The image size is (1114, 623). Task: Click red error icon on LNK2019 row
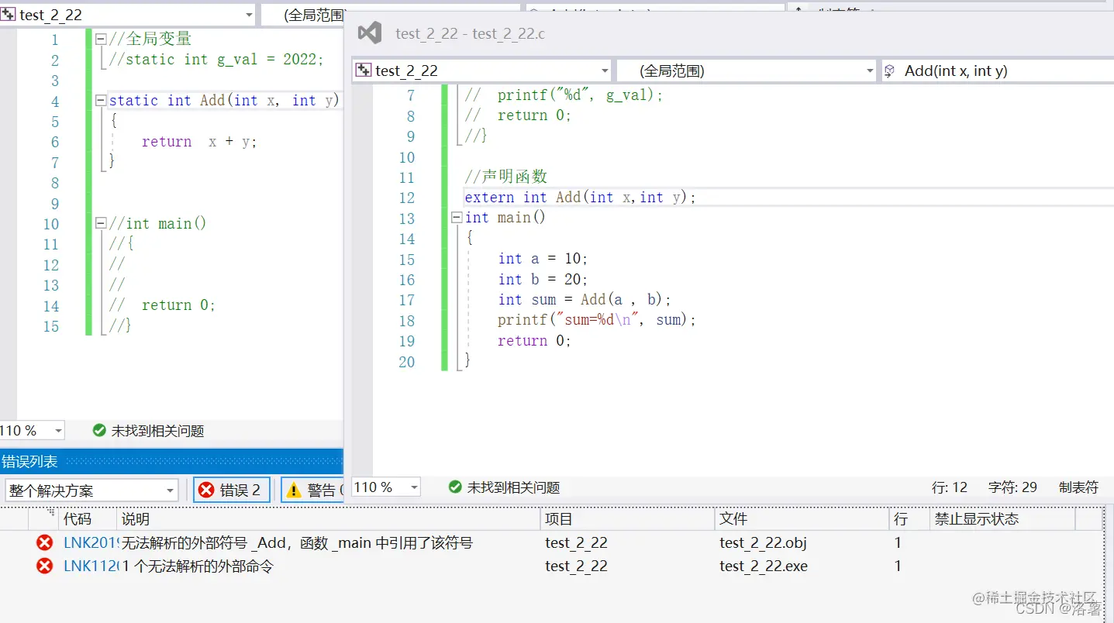point(45,542)
